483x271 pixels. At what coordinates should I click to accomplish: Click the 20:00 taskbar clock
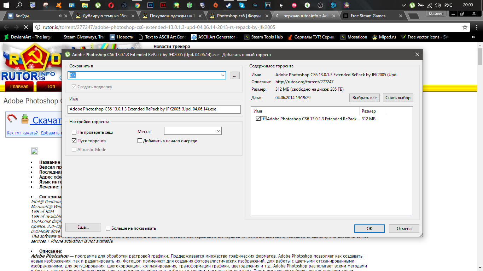tap(468, 5)
